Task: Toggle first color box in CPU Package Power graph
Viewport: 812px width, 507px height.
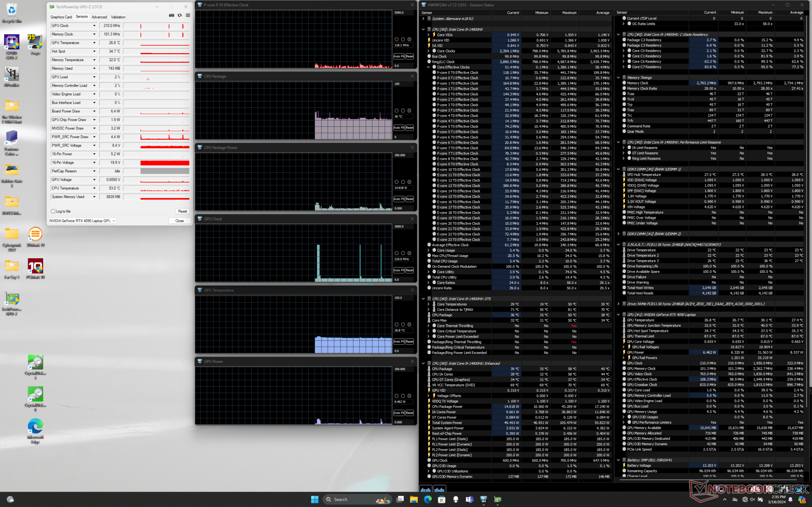Action: pyautogui.click(x=397, y=182)
